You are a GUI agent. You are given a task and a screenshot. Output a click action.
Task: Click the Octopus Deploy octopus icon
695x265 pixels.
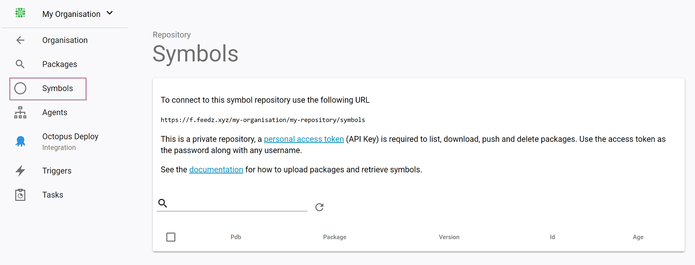20,141
